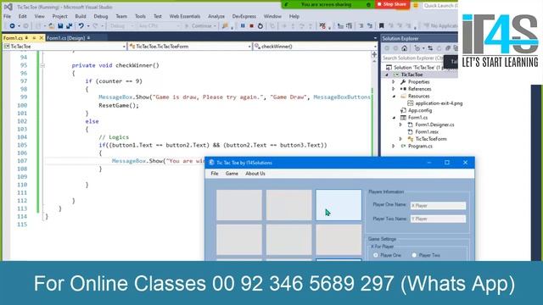Click the top-left Tic Tac Toe cell

point(239,205)
